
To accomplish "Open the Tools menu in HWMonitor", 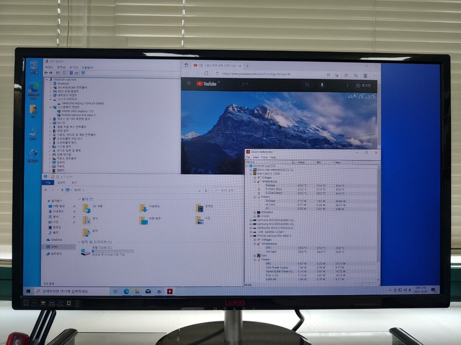I will pos(264,157).
